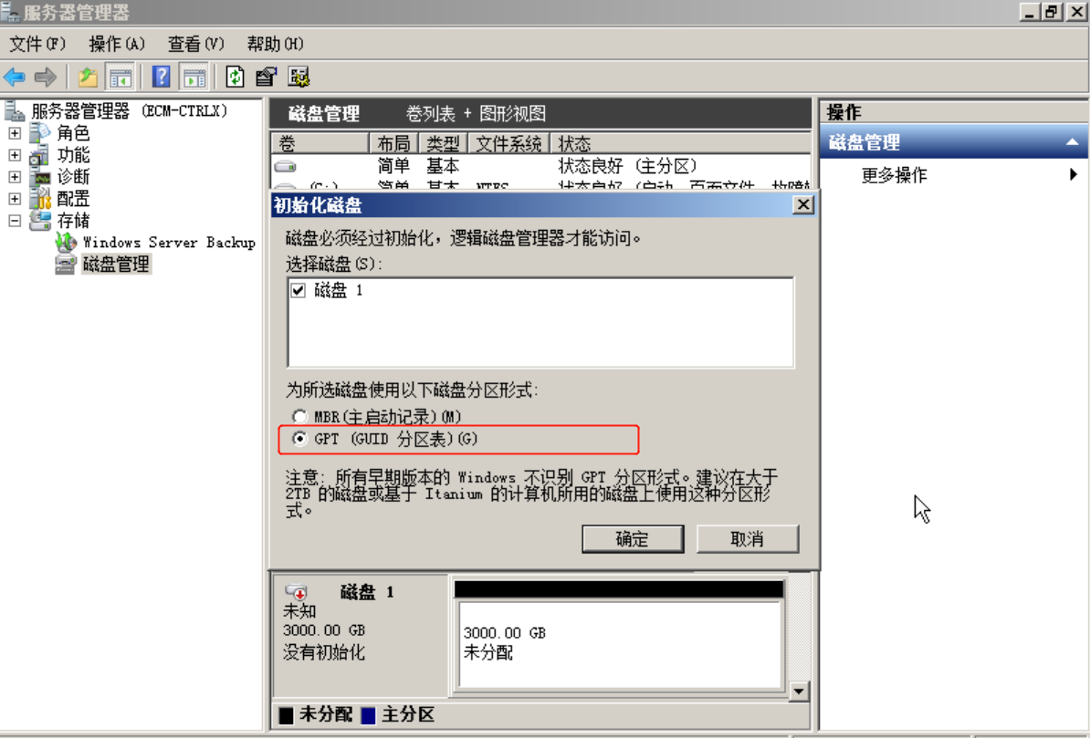The width and height of the screenshot is (1090, 738).
Task: Click the Features node icon in tree
Action: click(40, 155)
